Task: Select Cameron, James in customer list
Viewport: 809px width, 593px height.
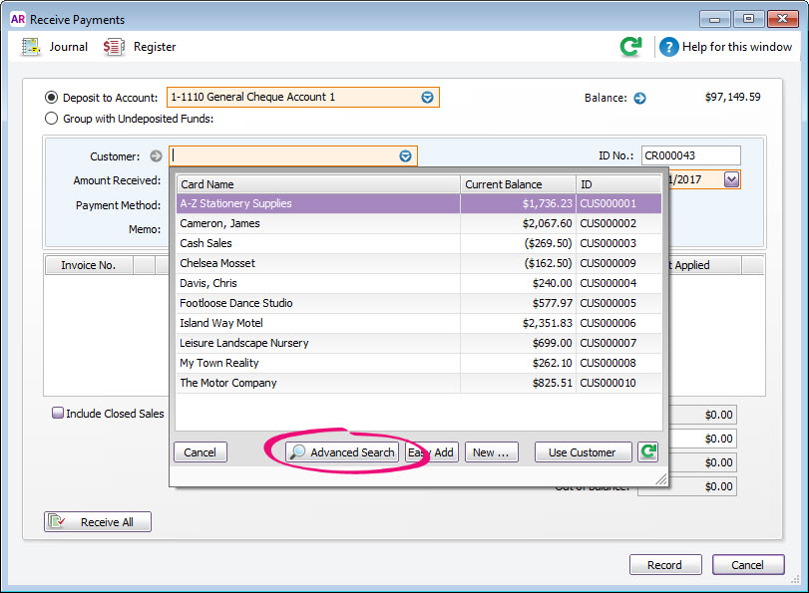Action: point(418,223)
